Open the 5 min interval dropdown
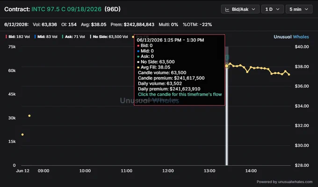The width and height of the screenshot is (318, 187). click(x=299, y=9)
